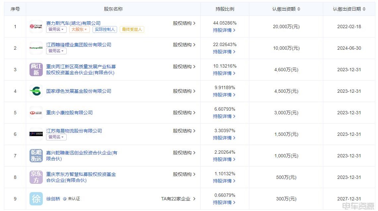Image resolution: width=378 pixels, height=211 pixels.
Task: Open 曾用名 dropdown under 江西赣锋锂业
Action: 56,51
